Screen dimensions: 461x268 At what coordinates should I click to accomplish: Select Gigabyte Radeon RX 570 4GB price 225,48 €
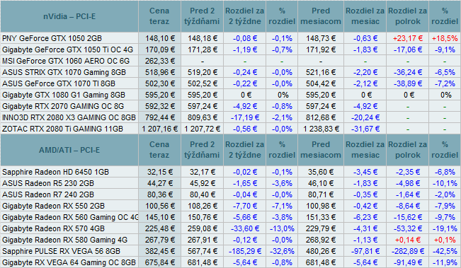(159, 228)
